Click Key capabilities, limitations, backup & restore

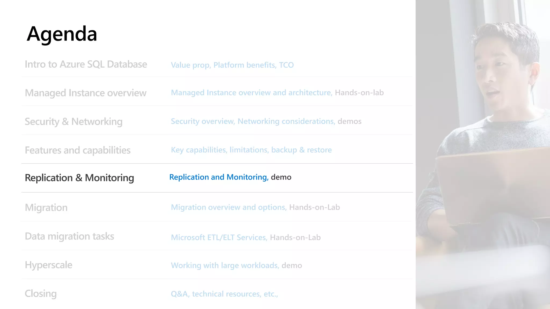click(x=251, y=150)
